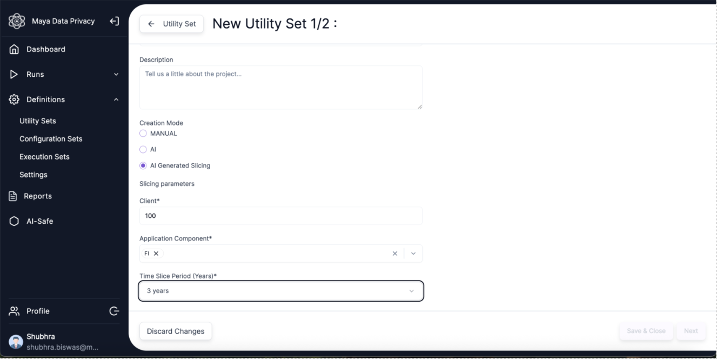The image size is (717, 359).
Task: Click the Discard Changes button
Action: point(176,331)
